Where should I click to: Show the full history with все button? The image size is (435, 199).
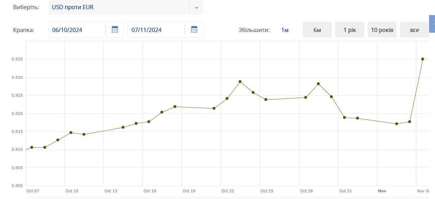point(414,30)
